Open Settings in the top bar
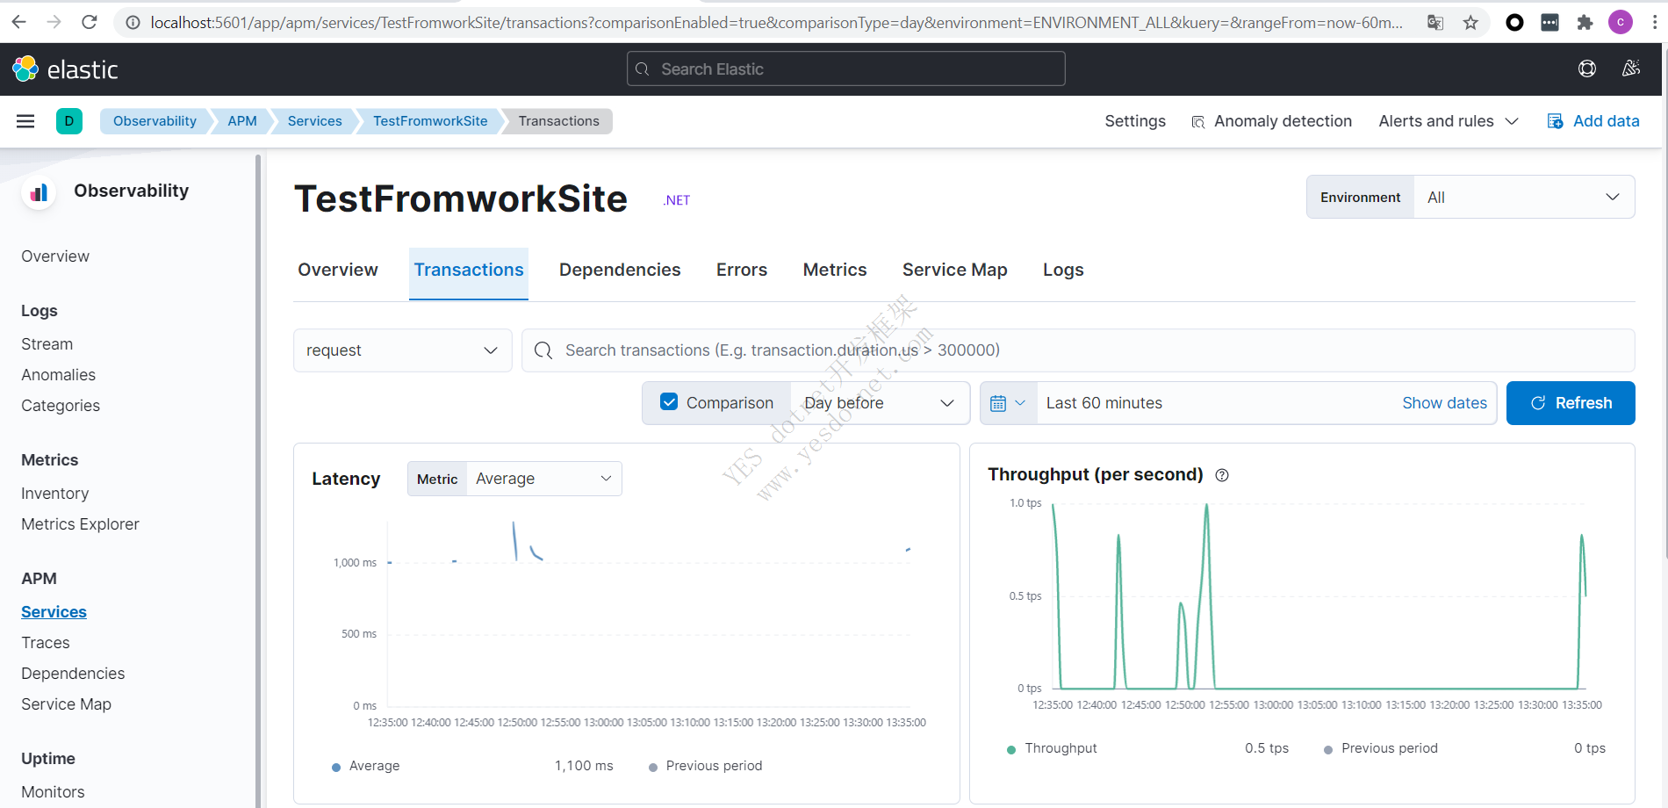The height and width of the screenshot is (808, 1668). tap(1135, 121)
